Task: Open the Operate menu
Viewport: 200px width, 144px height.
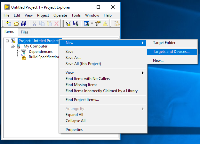Action: 60,15
